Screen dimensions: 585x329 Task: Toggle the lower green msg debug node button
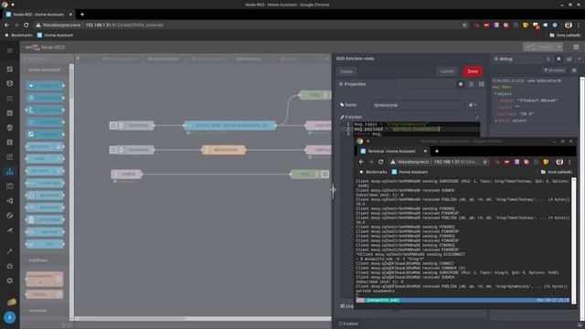pos(325,175)
